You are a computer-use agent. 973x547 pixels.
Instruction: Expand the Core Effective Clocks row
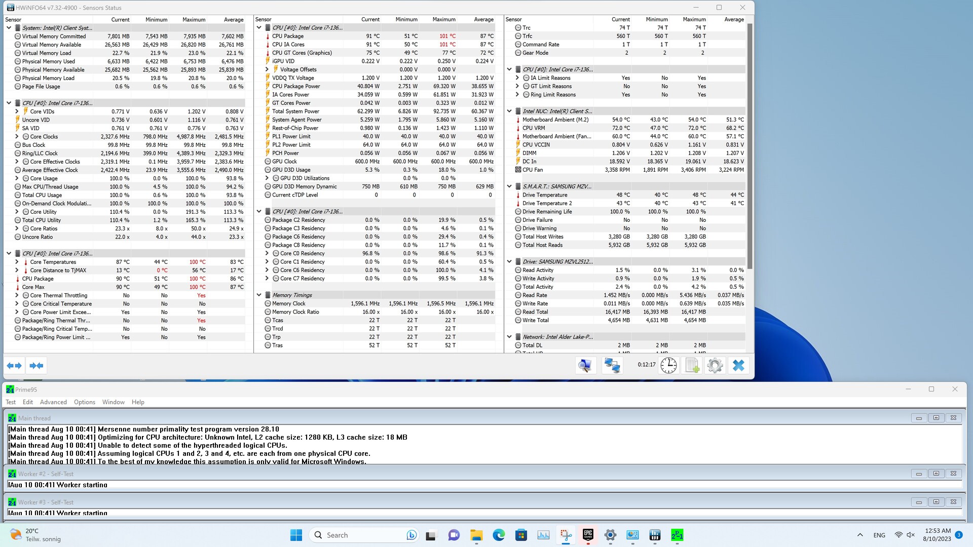[17, 162]
